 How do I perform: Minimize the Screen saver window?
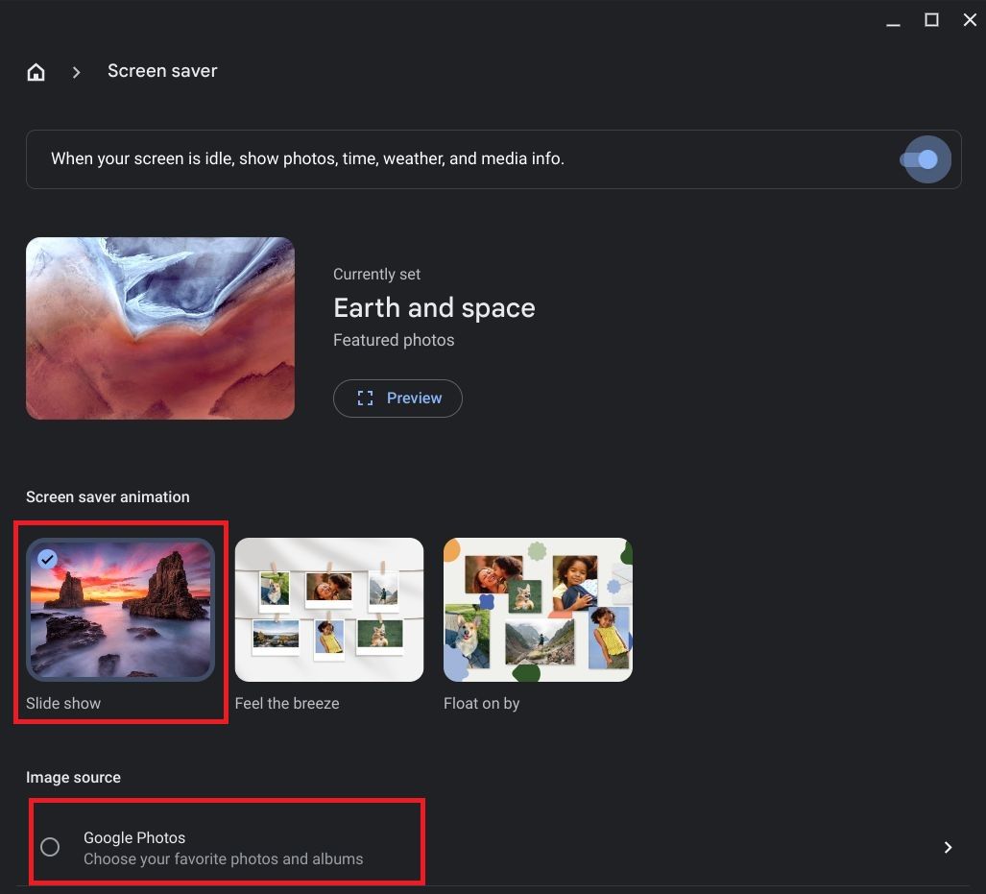(893, 21)
